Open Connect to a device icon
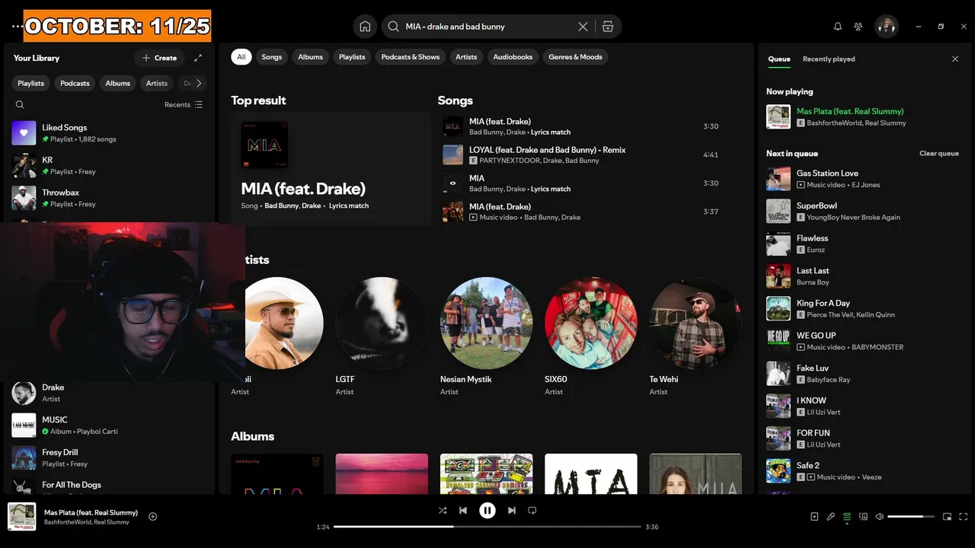 point(863,517)
